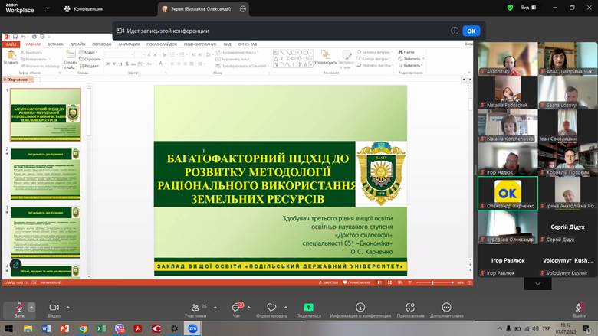The height and width of the screenshot is (336, 598).
Task: Expand audio options arrow next to Звук
Action: 33,306
